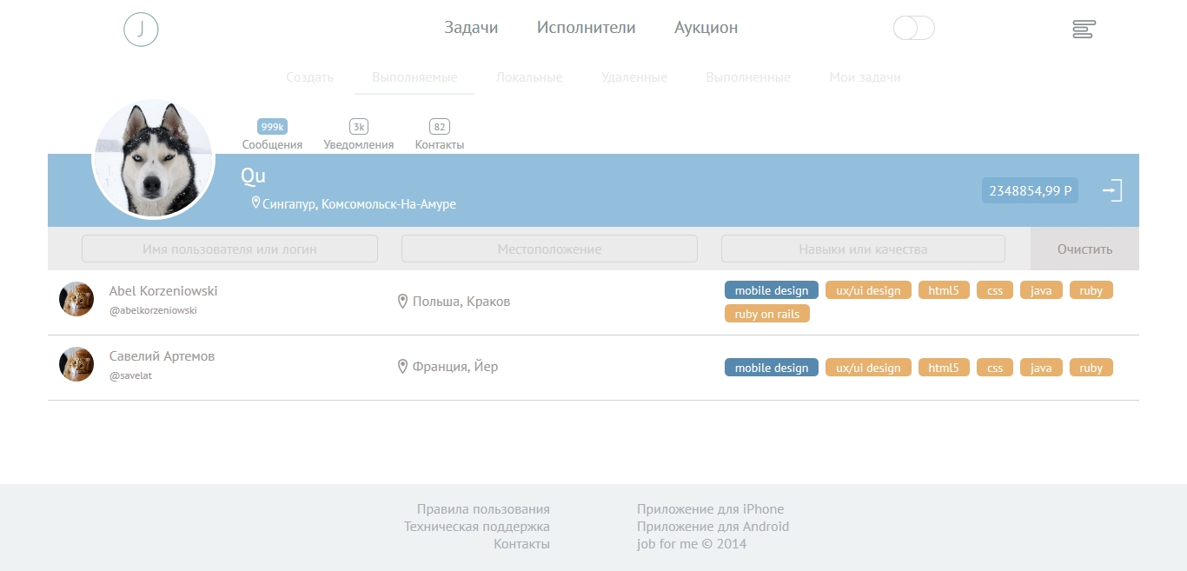Click location pin beside Франция, Йер
The image size is (1187, 571).
402,366
